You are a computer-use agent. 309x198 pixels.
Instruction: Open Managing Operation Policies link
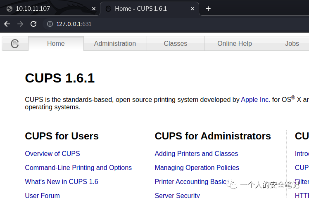197,168
